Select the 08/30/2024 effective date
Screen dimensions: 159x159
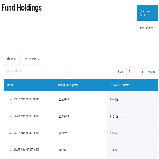[x=147, y=28]
